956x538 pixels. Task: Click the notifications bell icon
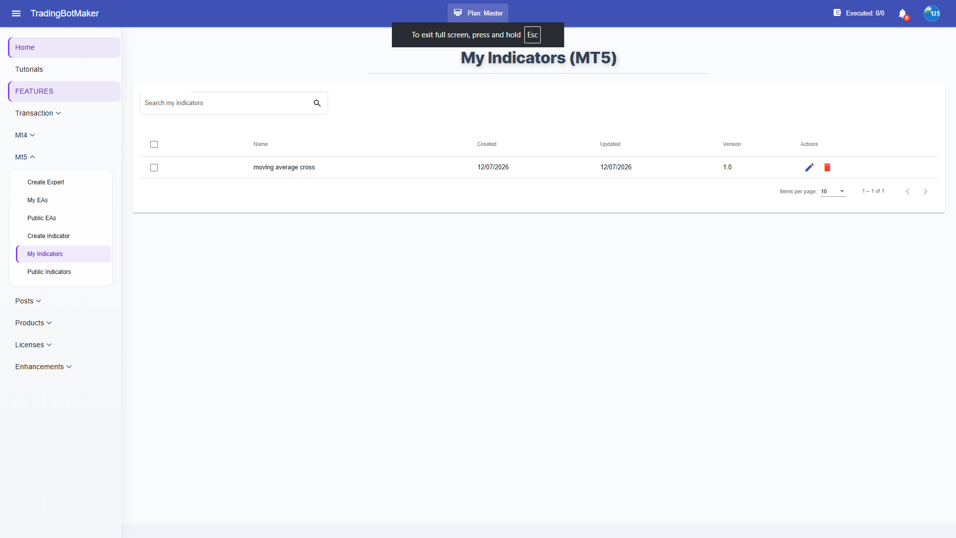[x=902, y=13]
